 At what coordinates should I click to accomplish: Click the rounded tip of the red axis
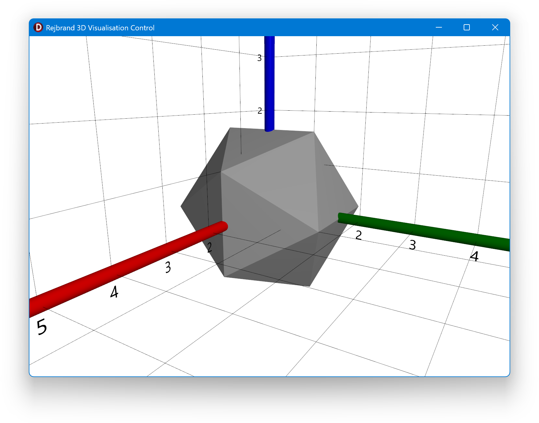224,226
